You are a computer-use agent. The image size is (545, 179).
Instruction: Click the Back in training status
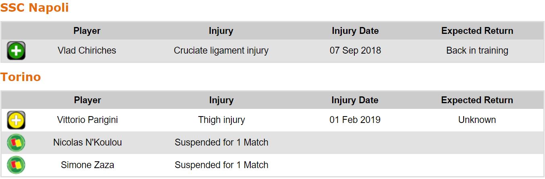click(477, 51)
